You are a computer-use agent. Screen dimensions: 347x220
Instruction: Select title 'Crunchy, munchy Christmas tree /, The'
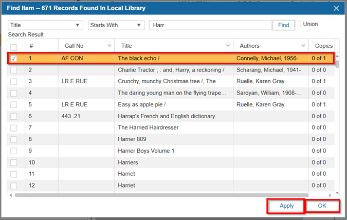point(167,81)
